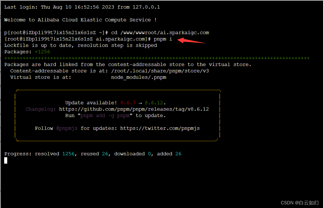The height and width of the screenshot is (208, 323).
Task: Click the 'node_modules/.pnpm' virtual store path
Action: tap(139, 77)
